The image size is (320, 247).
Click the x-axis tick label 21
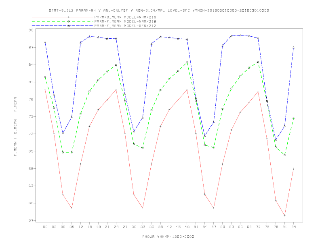[107, 227]
